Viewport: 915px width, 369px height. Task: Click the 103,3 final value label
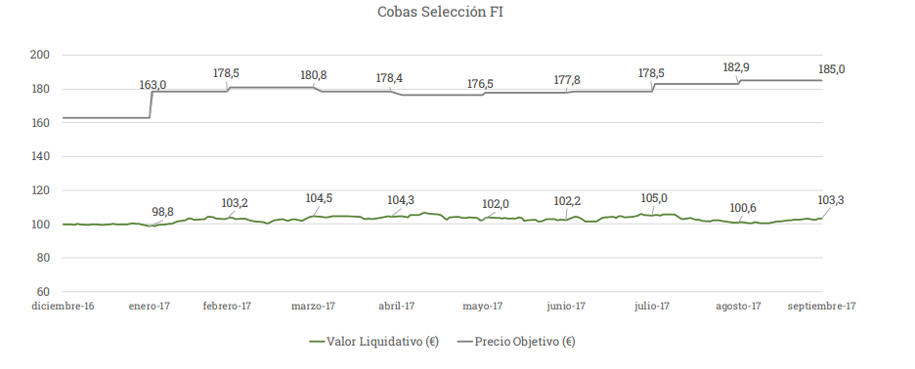point(832,200)
